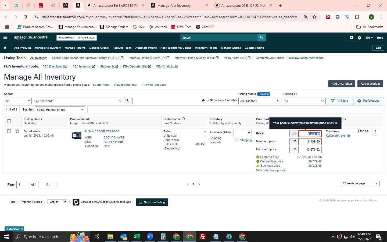Open Excel from the taskbar
The image size is (387, 242).
point(137,237)
